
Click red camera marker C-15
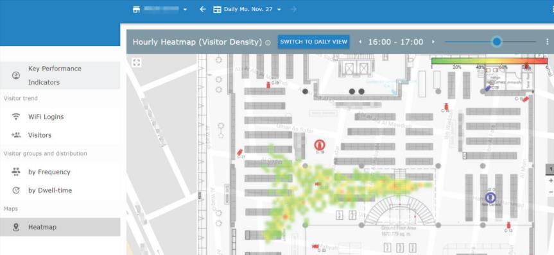point(526,99)
